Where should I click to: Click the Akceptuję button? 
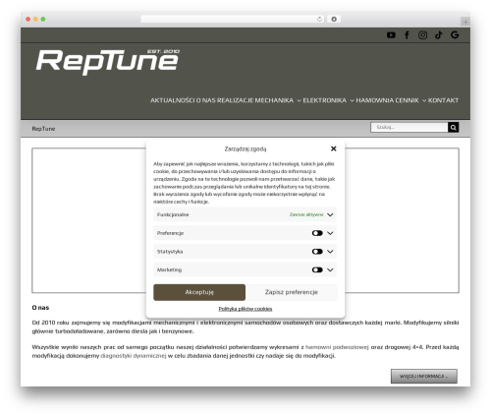click(x=199, y=292)
